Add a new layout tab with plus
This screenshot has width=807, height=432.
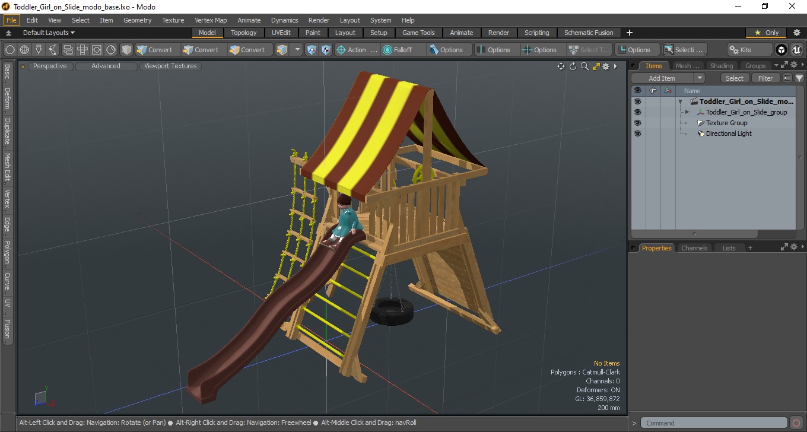click(x=630, y=33)
